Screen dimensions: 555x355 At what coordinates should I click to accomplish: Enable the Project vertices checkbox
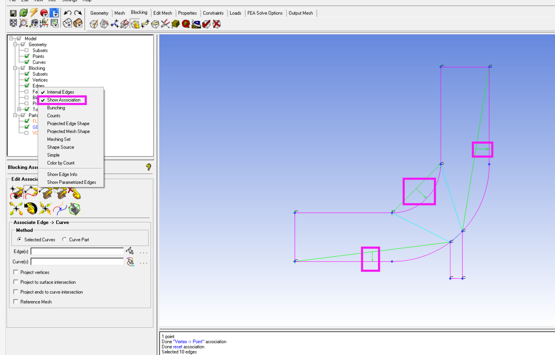[16, 272]
